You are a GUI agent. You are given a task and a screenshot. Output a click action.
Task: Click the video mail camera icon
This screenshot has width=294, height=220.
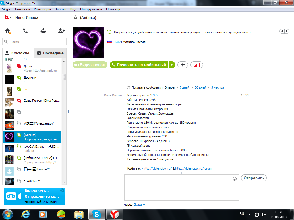pos(13,196)
